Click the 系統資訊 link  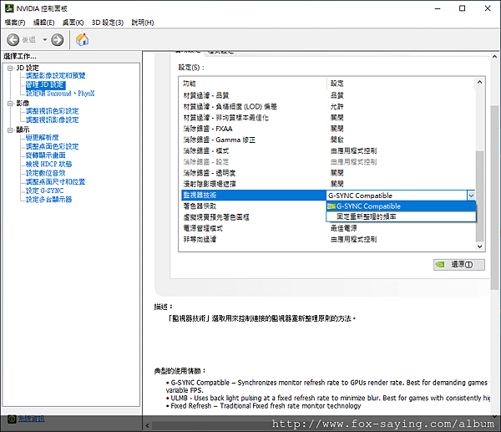coord(31,419)
